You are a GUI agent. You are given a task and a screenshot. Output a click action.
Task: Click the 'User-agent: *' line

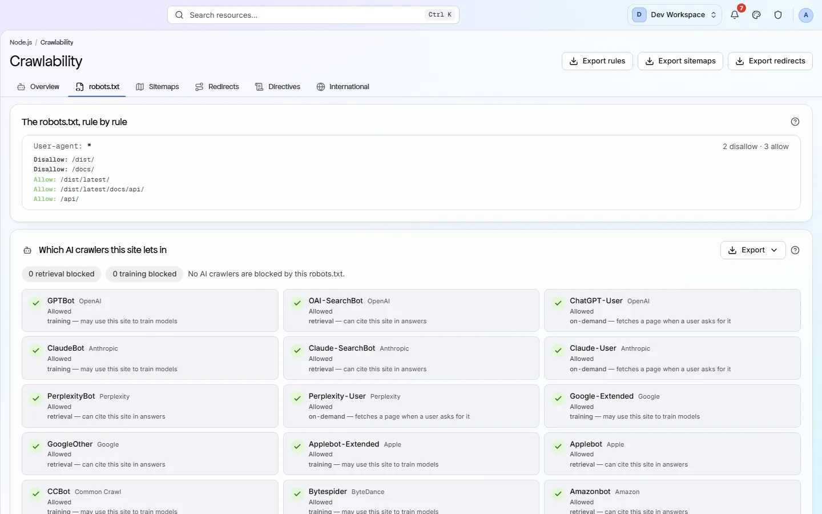(62, 146)
